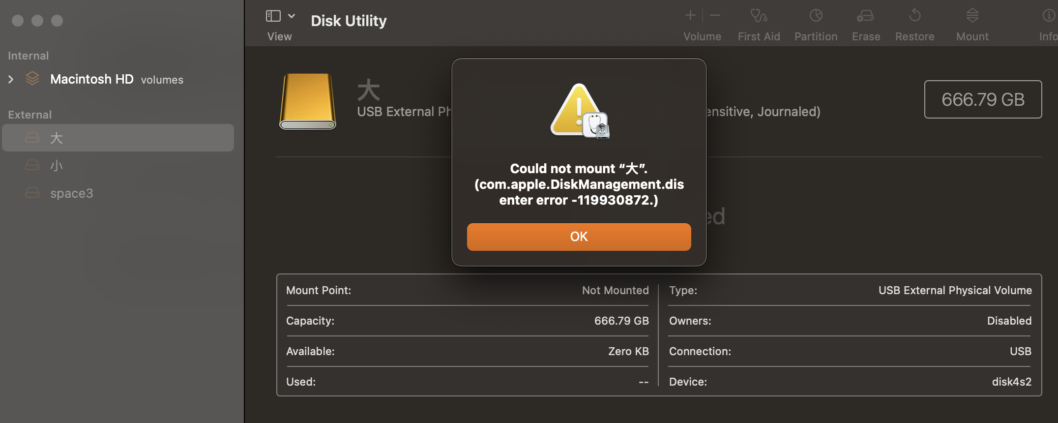The height and width of the screenshot is (423, 1058).
Task: Click the "Internal" sidebar heading
Action: coord(28,56)
